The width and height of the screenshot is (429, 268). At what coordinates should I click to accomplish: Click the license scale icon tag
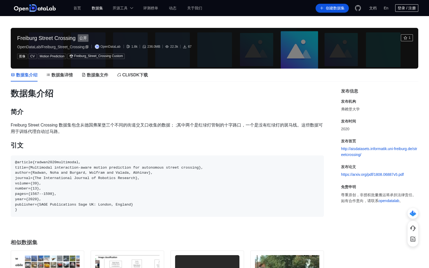pyautogui.click(x=96, y=56)
